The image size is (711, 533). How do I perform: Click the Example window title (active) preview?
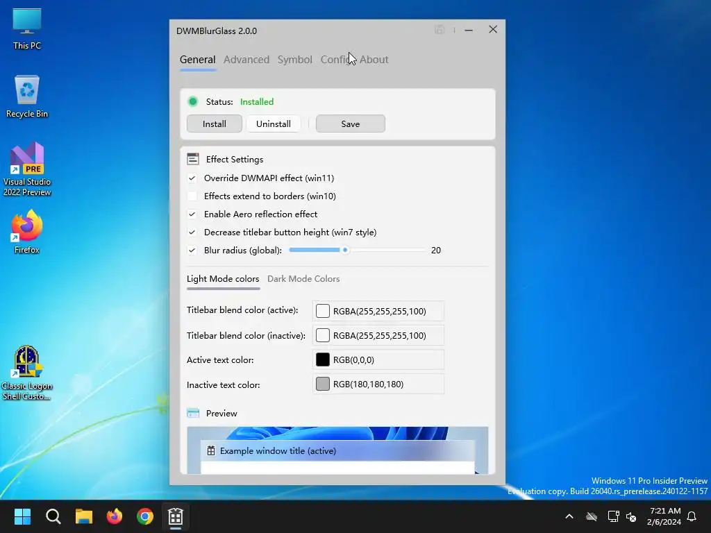tap(337, 450)
